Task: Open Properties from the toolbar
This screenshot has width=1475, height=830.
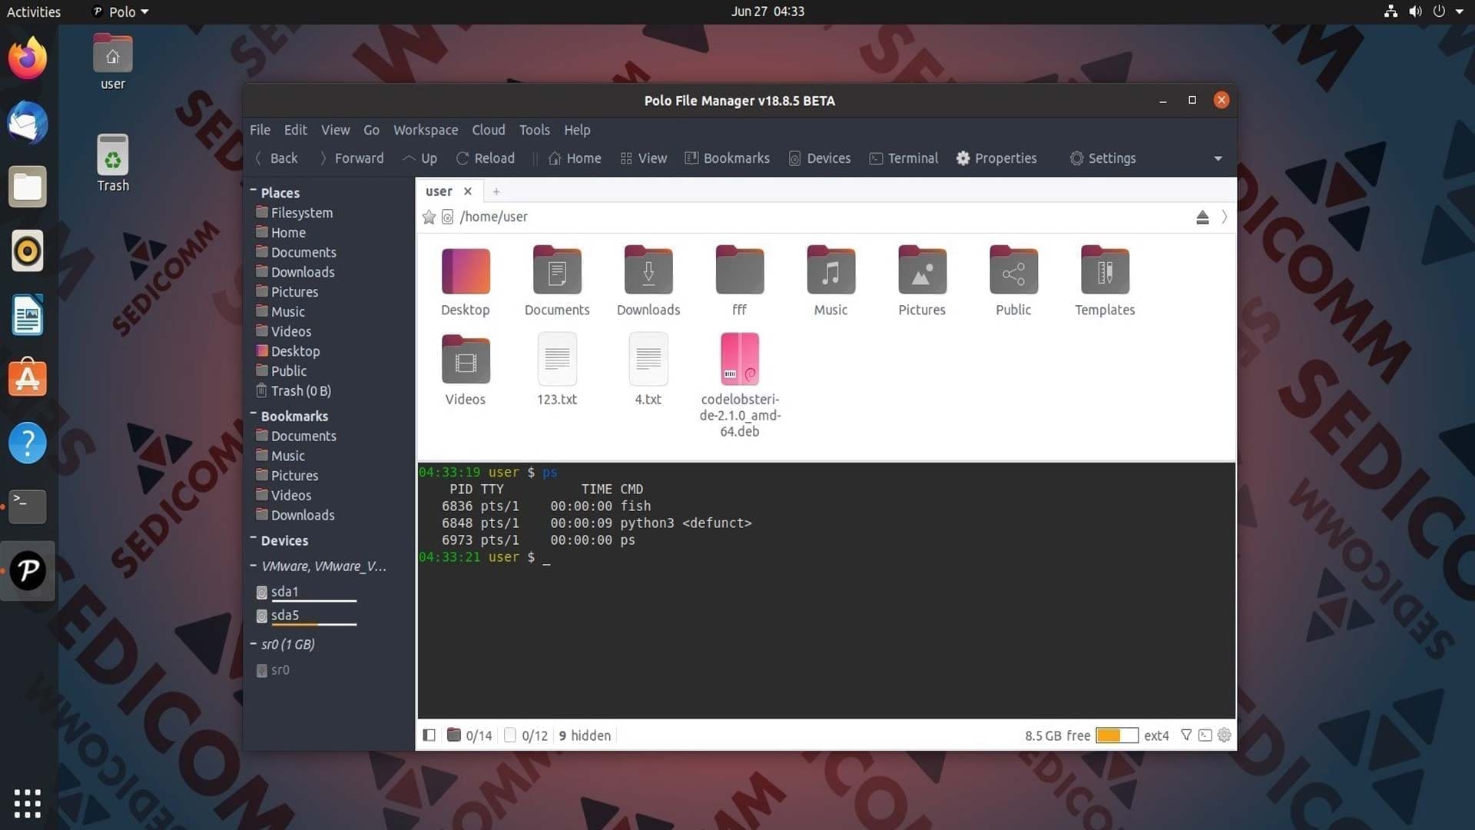Action: [996, 158]
